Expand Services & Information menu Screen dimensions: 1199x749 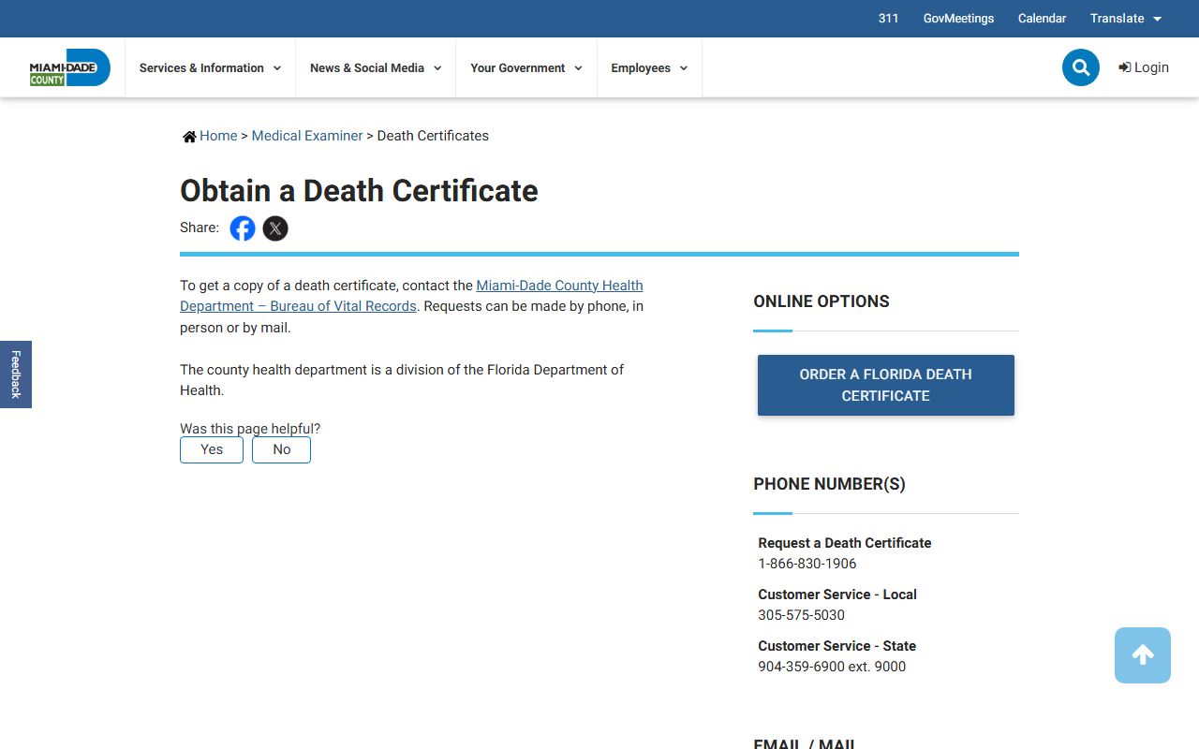(x=210, y=68)
